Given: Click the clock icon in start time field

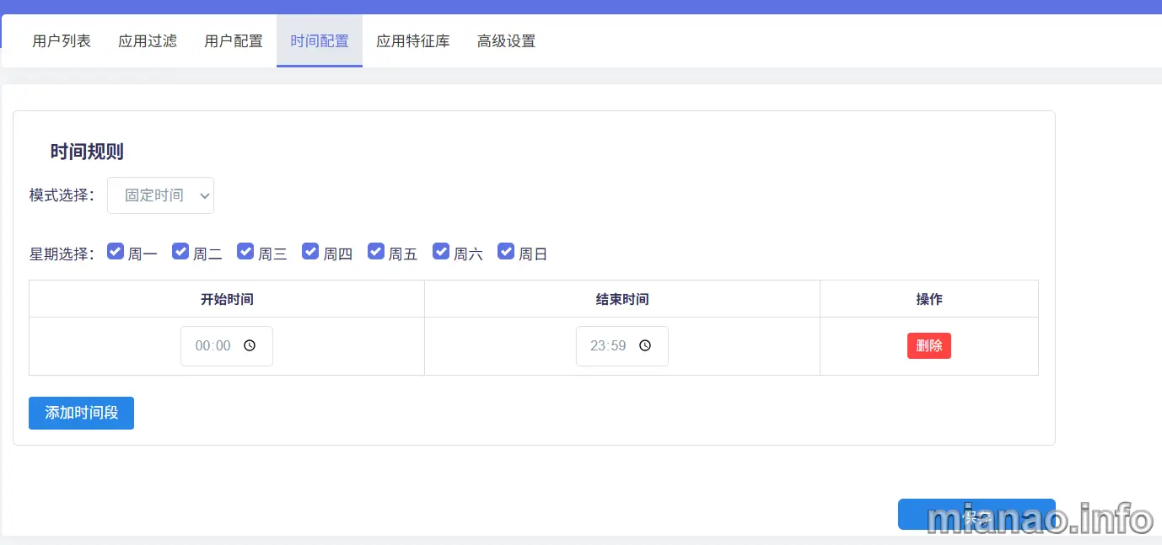Looking at the screenshot, I should pyautogui.click(x=250, y=346).
